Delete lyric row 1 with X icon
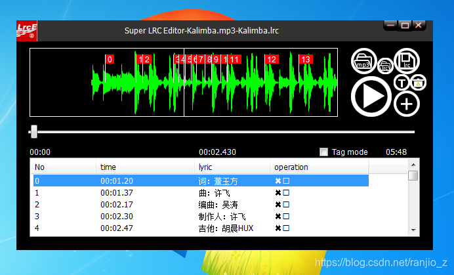Screen dimensions: 454x275 pyautogui.click(x=278, y=193)
